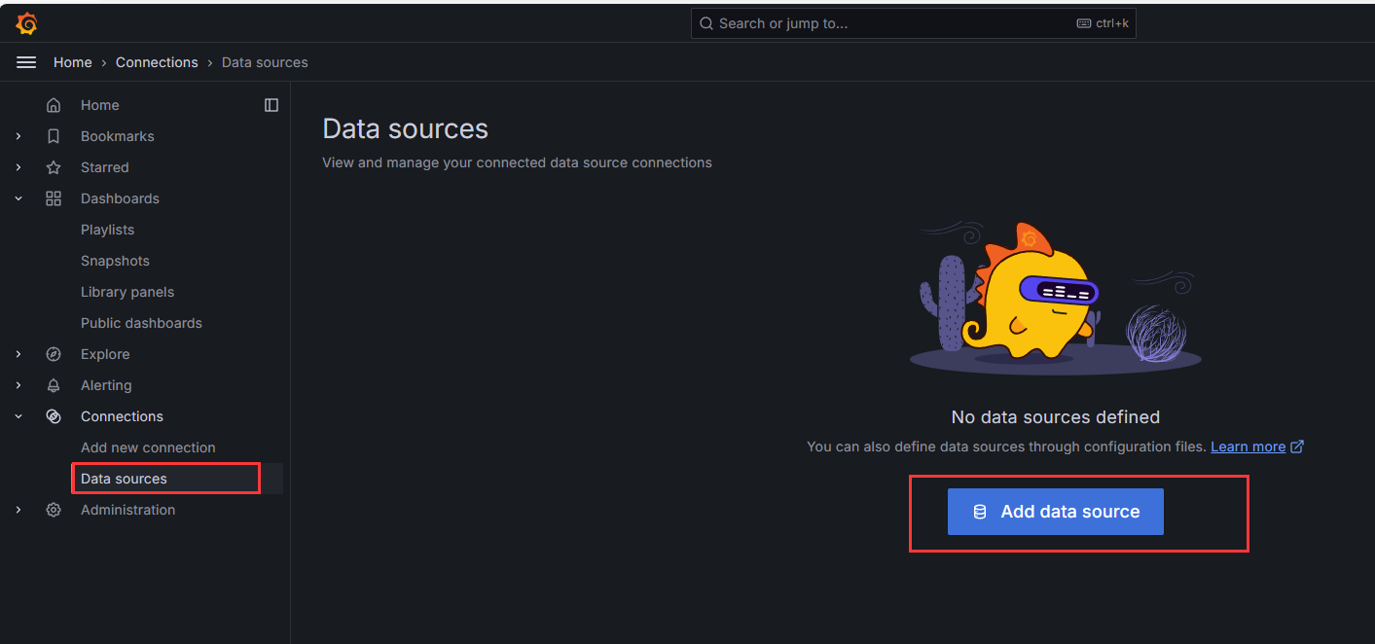Click the Grafana logo icon
The image size is (1375, 644).
(26, 23)
